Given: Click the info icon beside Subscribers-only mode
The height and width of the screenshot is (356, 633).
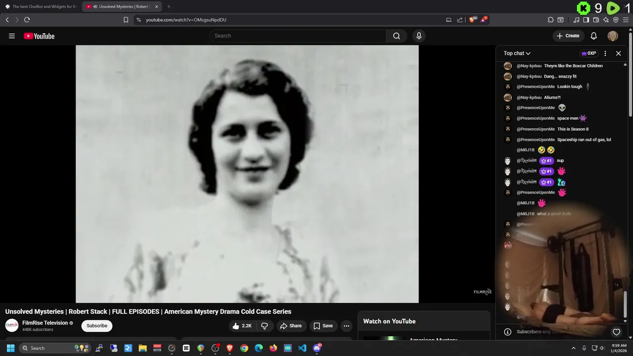Looking at the screenshot, I should [507, 332].
